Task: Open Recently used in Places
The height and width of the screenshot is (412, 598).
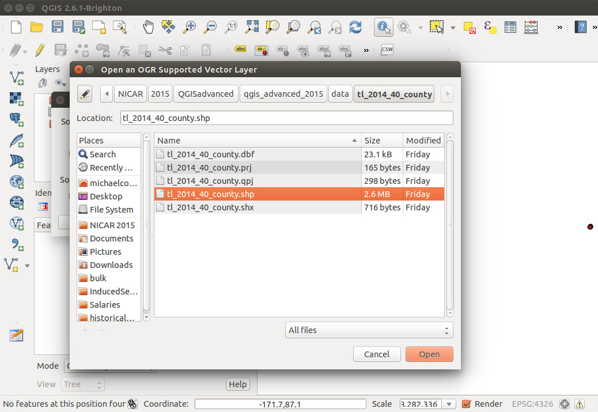Action: [109, 168]
